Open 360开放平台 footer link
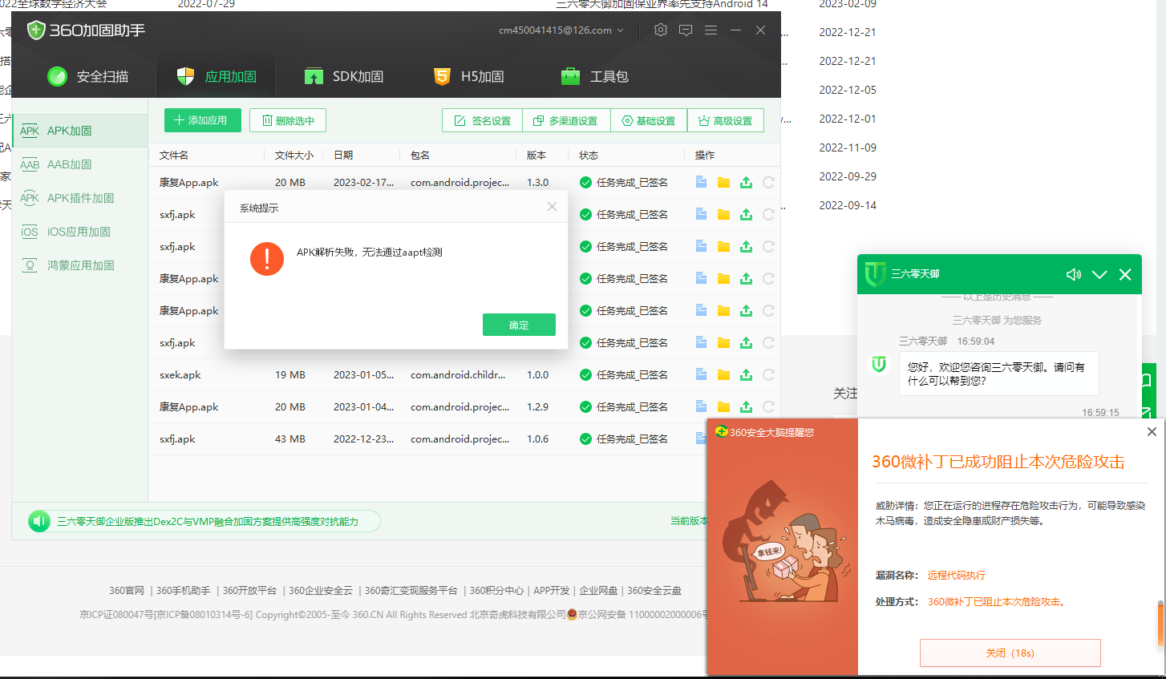 (x=249, y=590)
